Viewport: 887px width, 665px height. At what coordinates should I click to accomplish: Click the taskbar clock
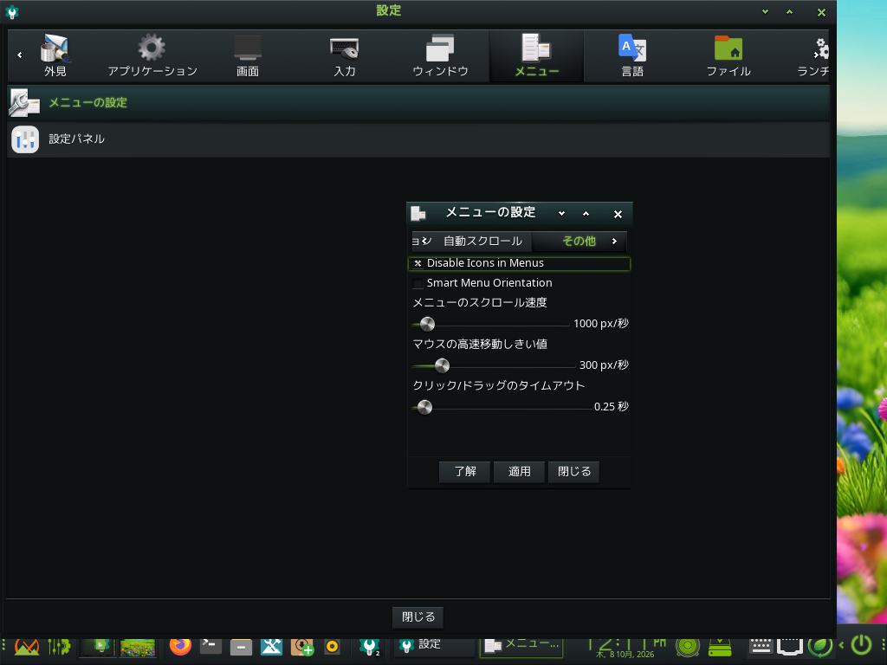[627, 648]
